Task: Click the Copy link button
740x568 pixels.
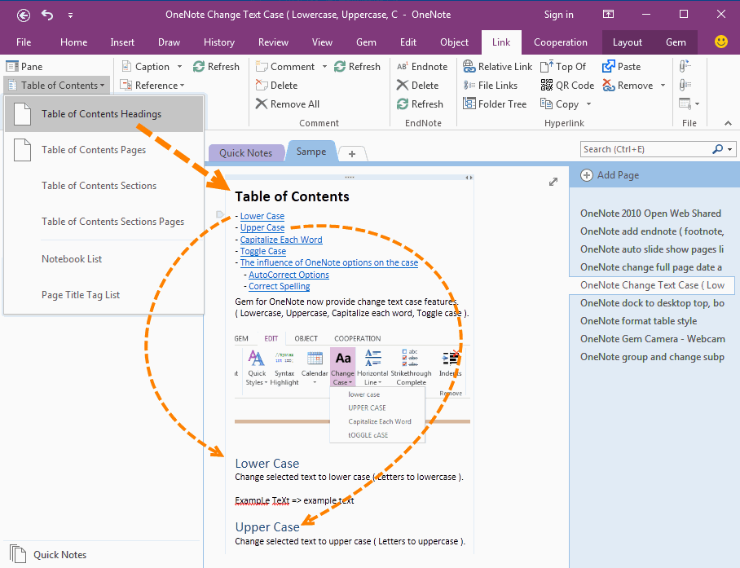Action: click(x=560, y=103)
